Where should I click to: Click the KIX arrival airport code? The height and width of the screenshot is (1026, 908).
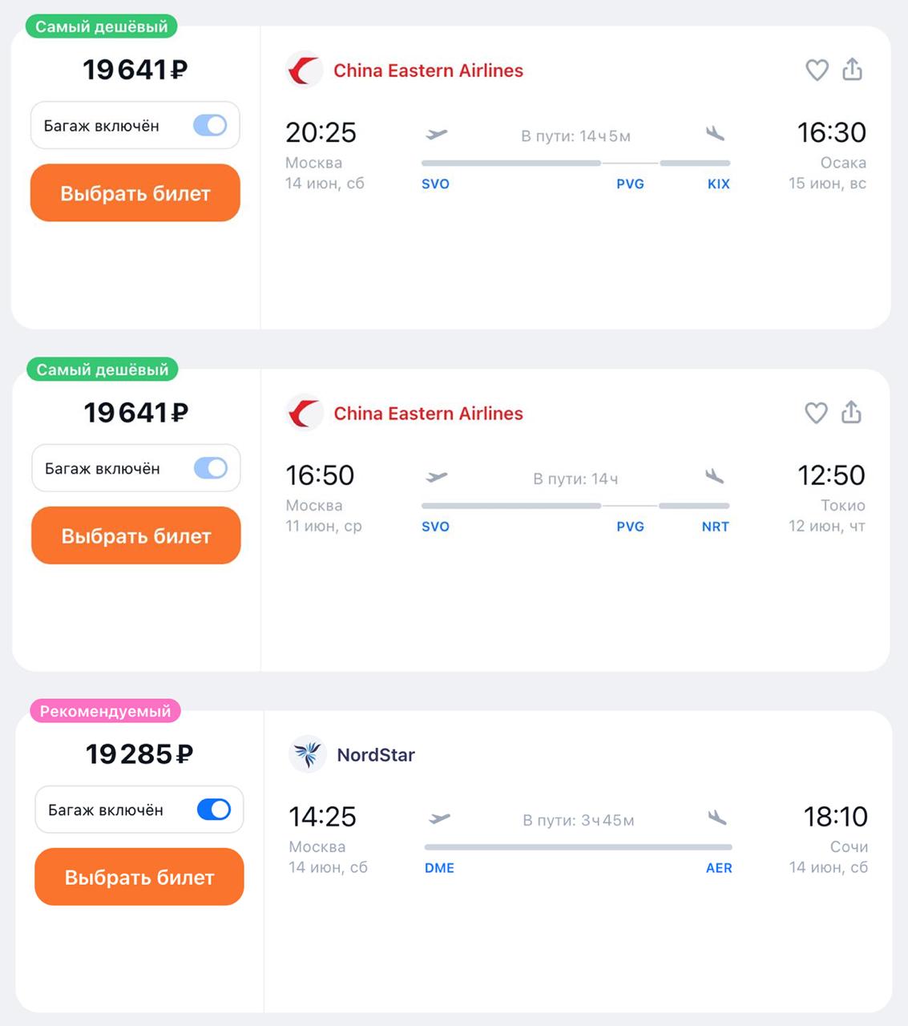(718, 184)
